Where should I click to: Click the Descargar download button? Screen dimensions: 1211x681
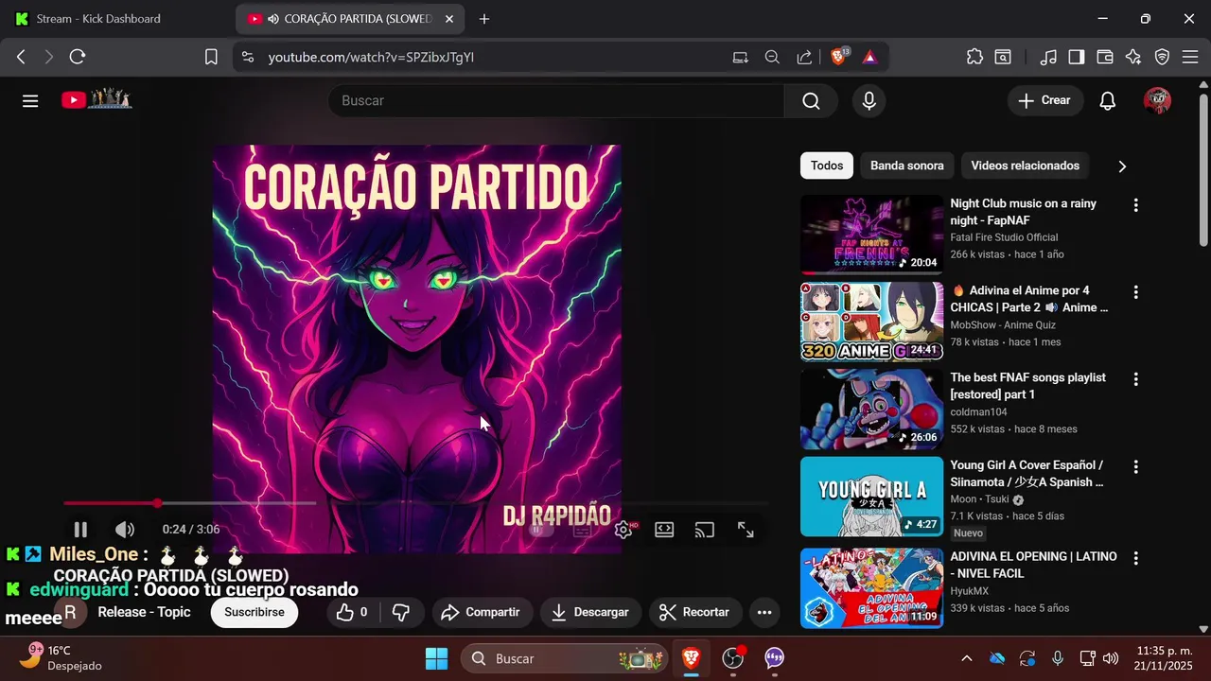click(590, 612)
